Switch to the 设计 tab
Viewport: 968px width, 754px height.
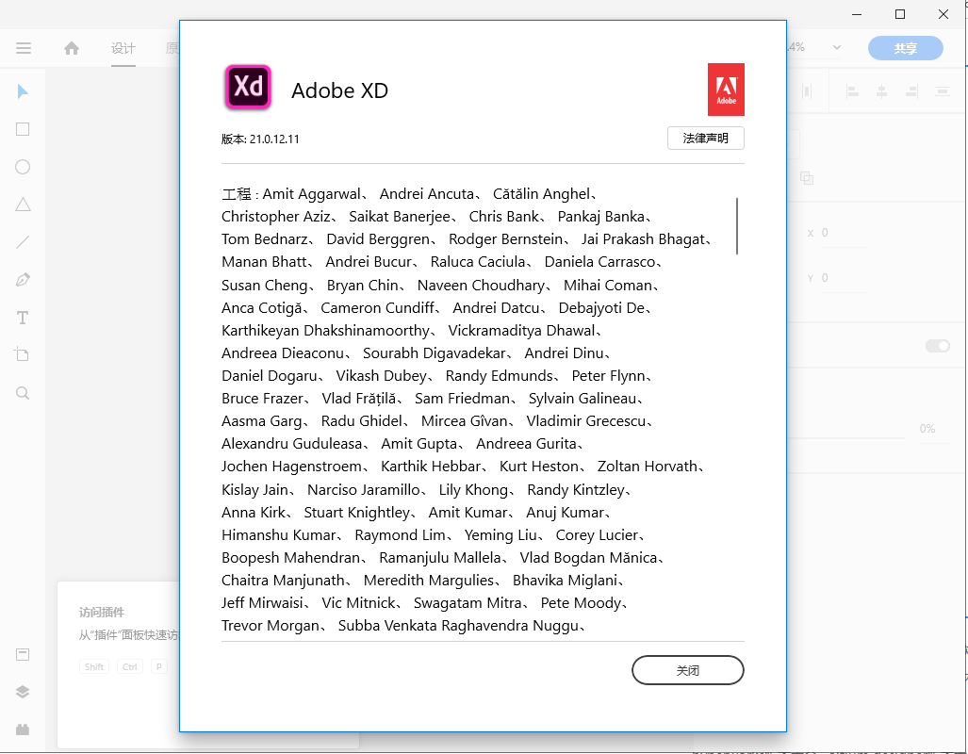(x=123, y=48)
